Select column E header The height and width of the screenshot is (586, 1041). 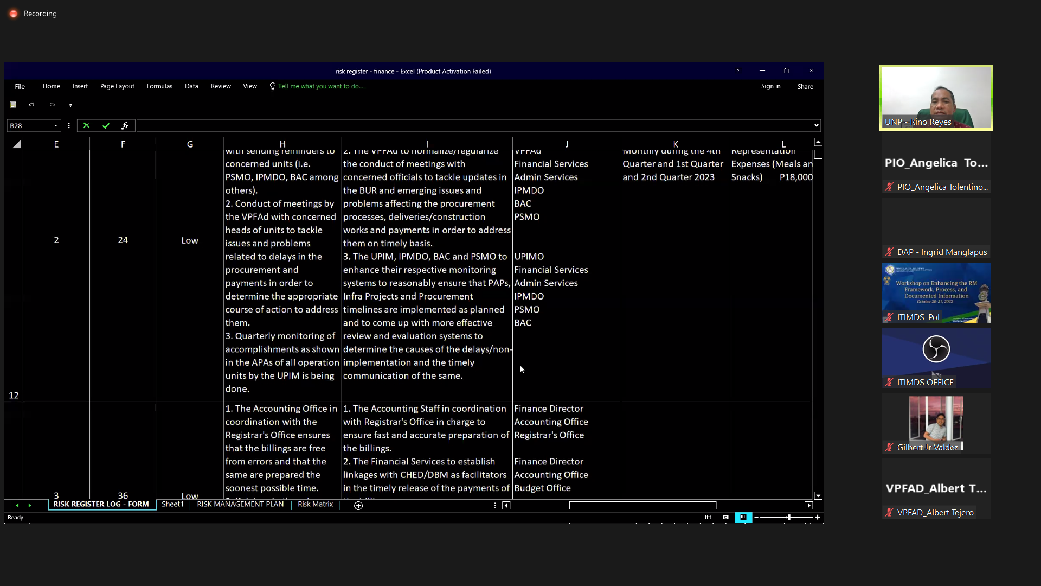(56, 144)
